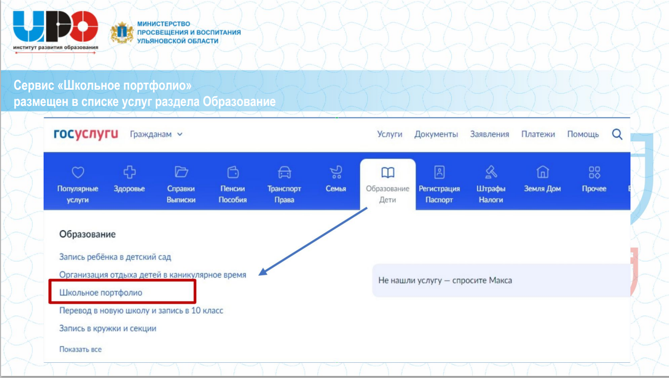Open the Услуги menu item

(x=390, y=134)
